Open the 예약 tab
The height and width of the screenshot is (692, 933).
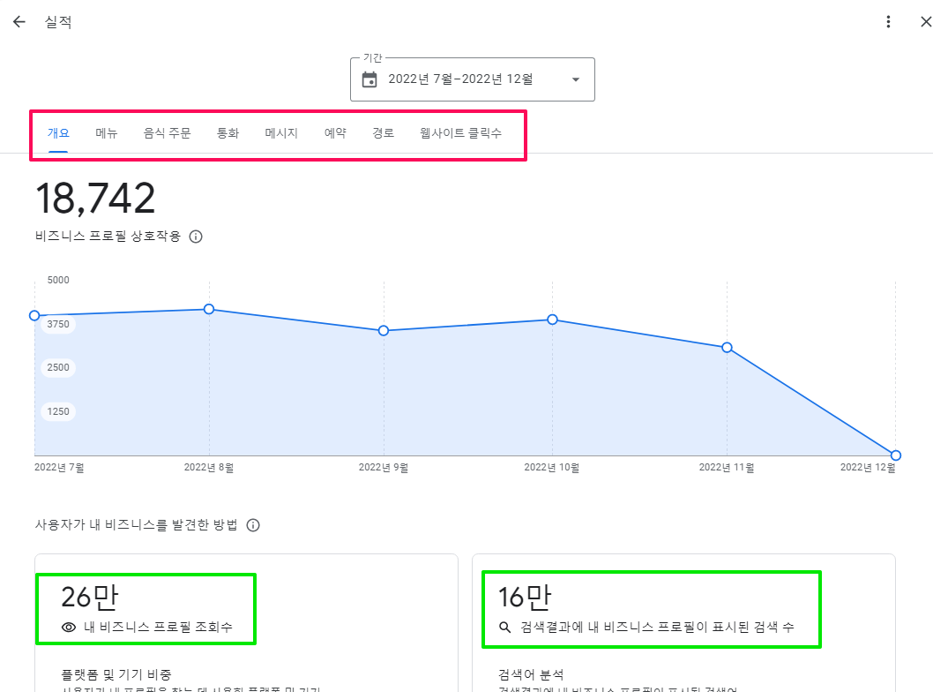tap(335, 134)
